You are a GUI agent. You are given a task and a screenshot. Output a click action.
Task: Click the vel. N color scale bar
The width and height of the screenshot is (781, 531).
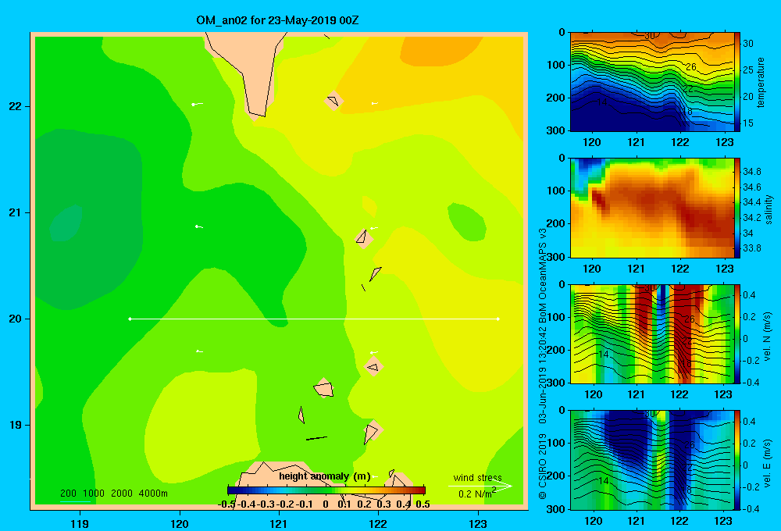point(737,333)
